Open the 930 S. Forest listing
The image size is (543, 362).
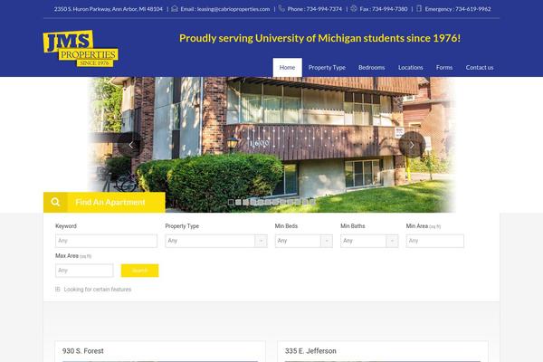point(82,351)
